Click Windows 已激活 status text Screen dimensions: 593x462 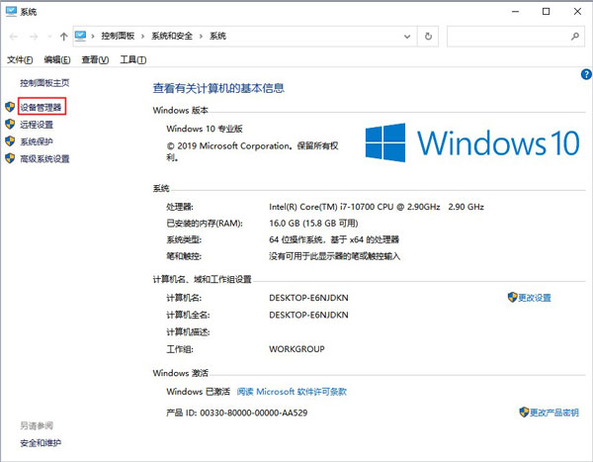(x=199, y=392)
